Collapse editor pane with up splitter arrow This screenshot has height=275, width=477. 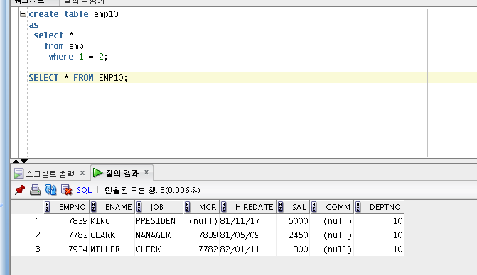(x=16, y=161)
